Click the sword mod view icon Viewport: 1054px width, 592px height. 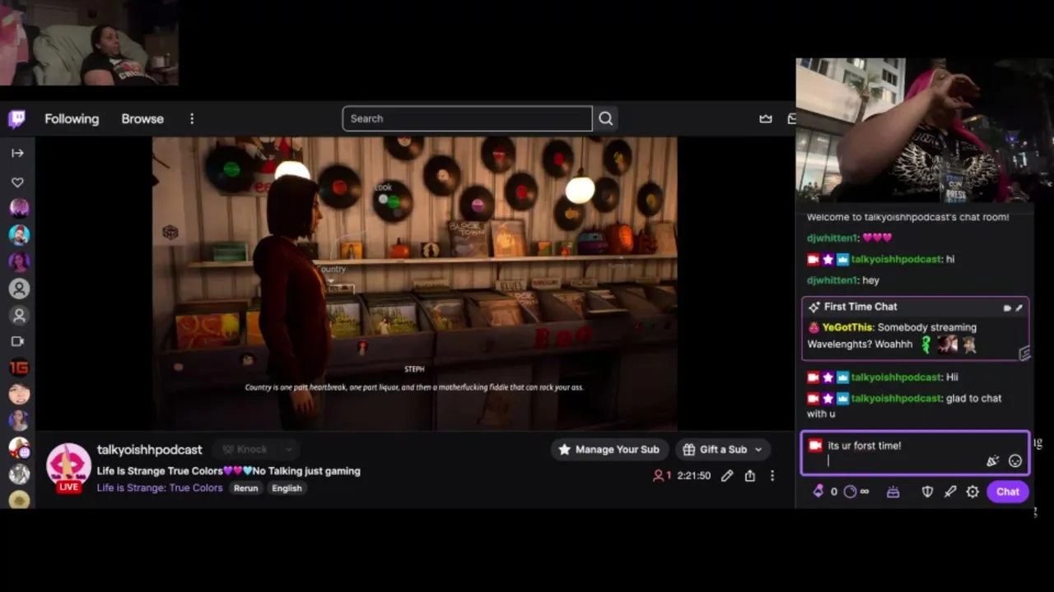point(950,492)
